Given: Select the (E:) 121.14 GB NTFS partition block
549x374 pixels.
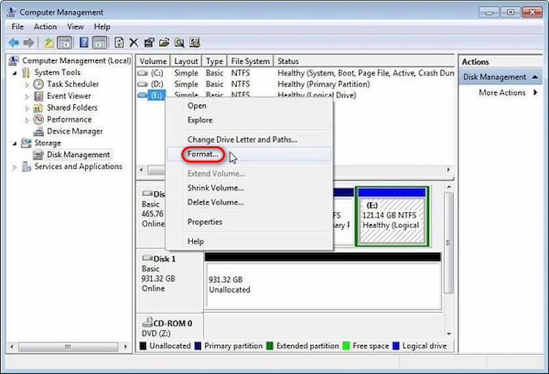Looking at the screenshot, I should point(391,216).
